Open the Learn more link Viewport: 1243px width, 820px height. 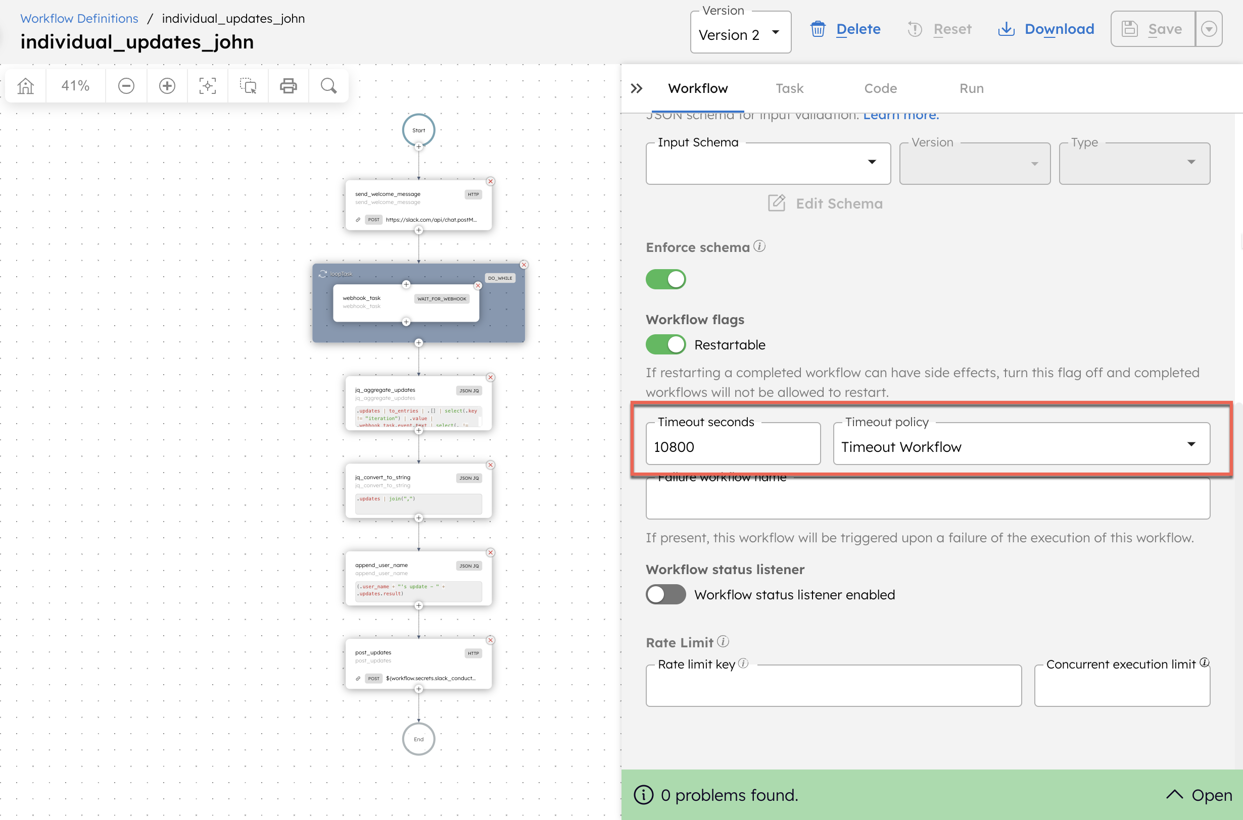pos(901,115)
